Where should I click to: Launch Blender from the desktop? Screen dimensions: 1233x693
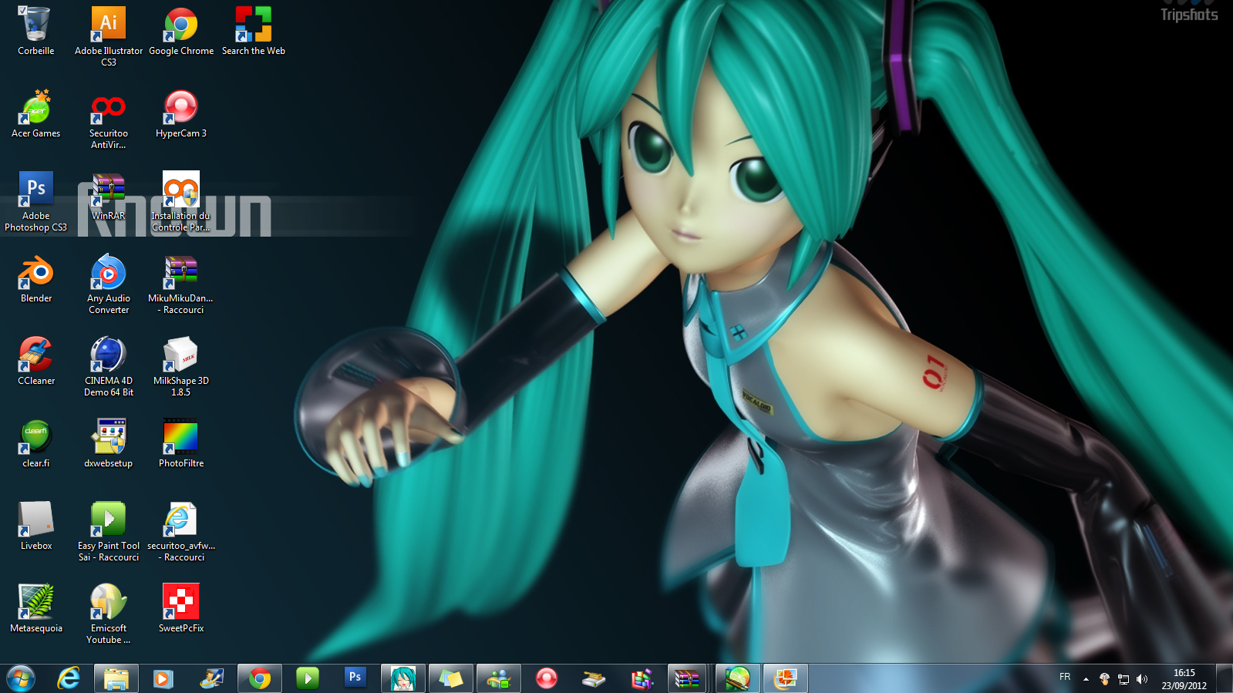pyautogui.click(x=35, y=279)
